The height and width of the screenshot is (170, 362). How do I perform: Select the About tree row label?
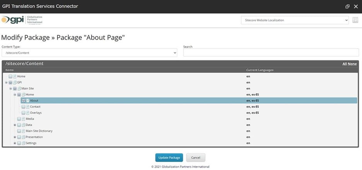pyautogui.click(x=34, y=101)
